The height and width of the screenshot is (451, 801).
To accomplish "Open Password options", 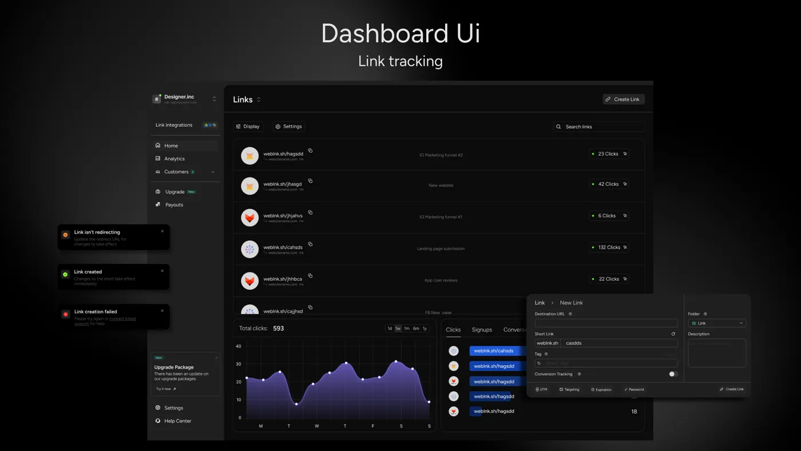I will point(634,389).
